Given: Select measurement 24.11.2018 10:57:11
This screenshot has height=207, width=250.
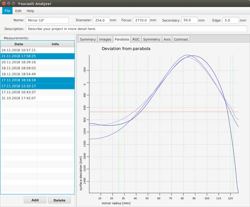Looking at the screenshot, I should pyautogui.click(x=19, y=50).
